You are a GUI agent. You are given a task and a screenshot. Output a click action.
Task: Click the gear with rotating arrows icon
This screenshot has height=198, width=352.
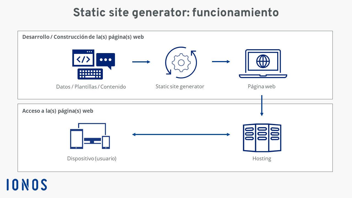pyautogui.click(x=181, y=63)
